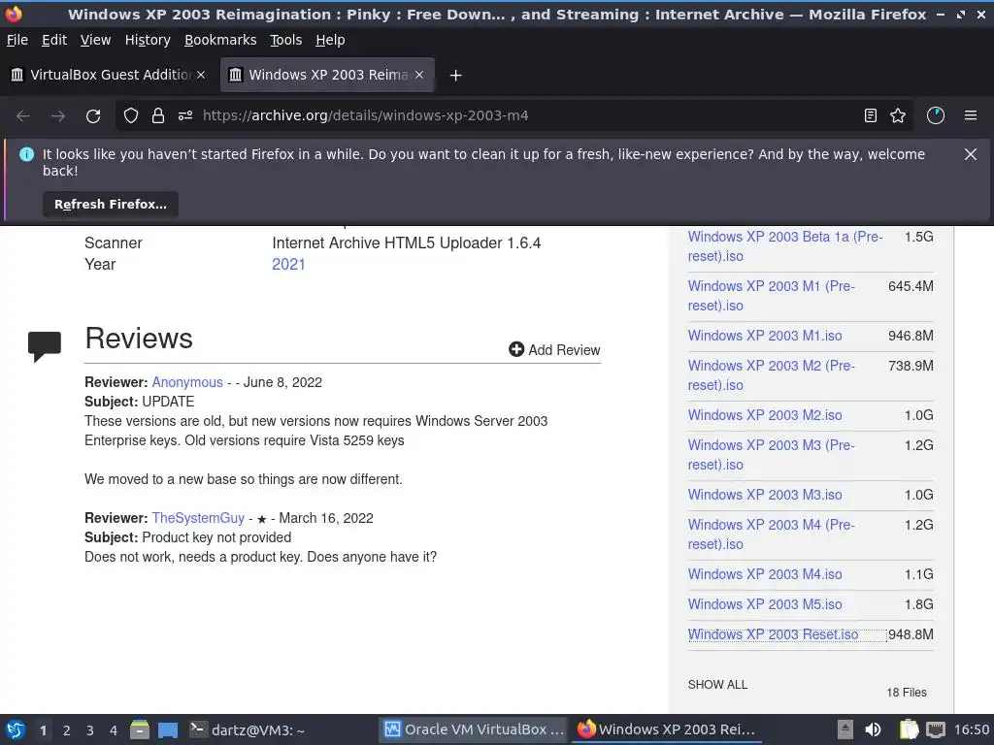Viewport: 994px width, 745px height.
Task: Click the Refresh Firefox button
Action: tap(111, 205)
